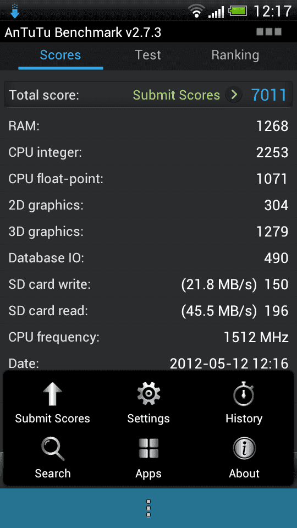Tap the 3D graphics score row

[148, 232]
